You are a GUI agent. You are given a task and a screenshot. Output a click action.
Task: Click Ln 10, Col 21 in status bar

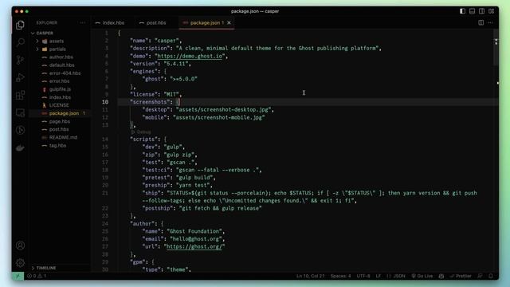point(310,276)
